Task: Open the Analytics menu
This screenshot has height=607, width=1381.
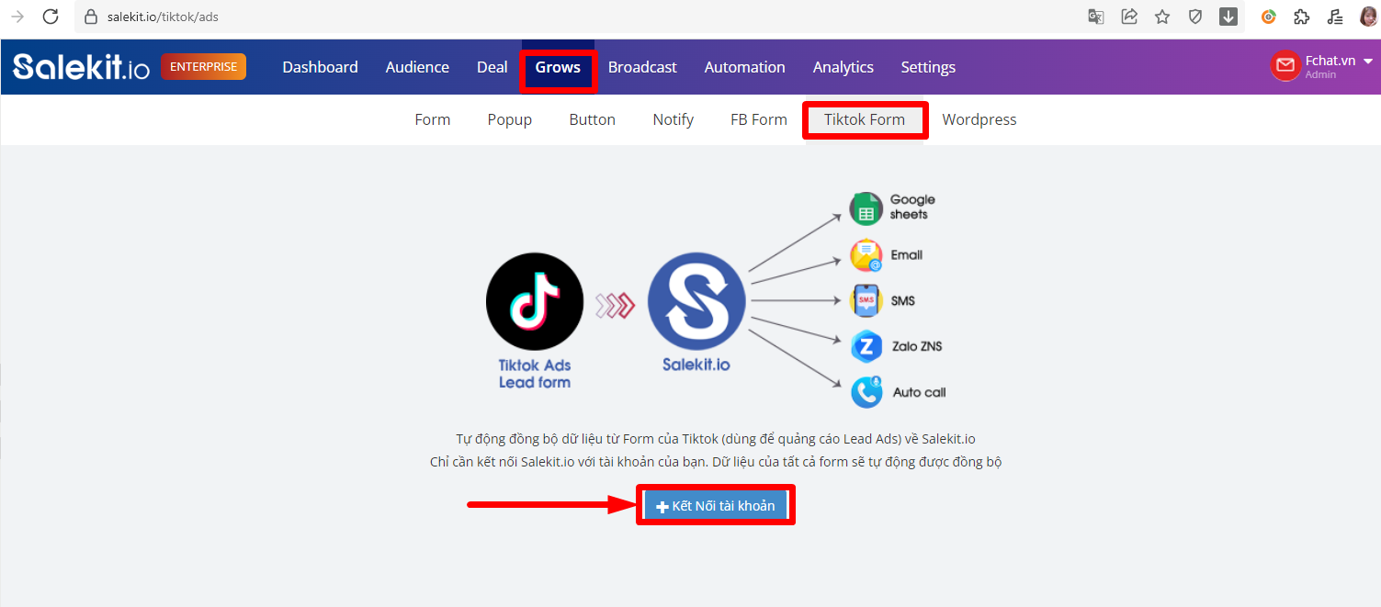Action: [843, 67]
